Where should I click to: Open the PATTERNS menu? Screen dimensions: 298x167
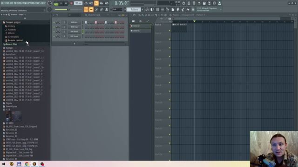(18, 3)
